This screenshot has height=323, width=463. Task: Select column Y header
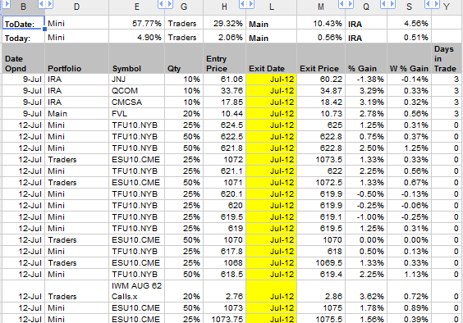447,7
